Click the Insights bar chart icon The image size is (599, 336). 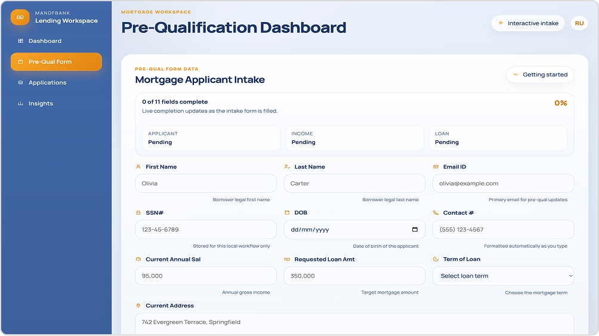[21, 104]
